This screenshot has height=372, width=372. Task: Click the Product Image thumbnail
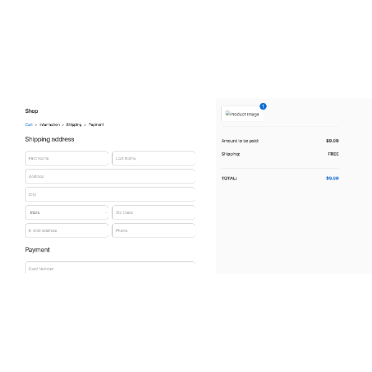tap(242, 114)
